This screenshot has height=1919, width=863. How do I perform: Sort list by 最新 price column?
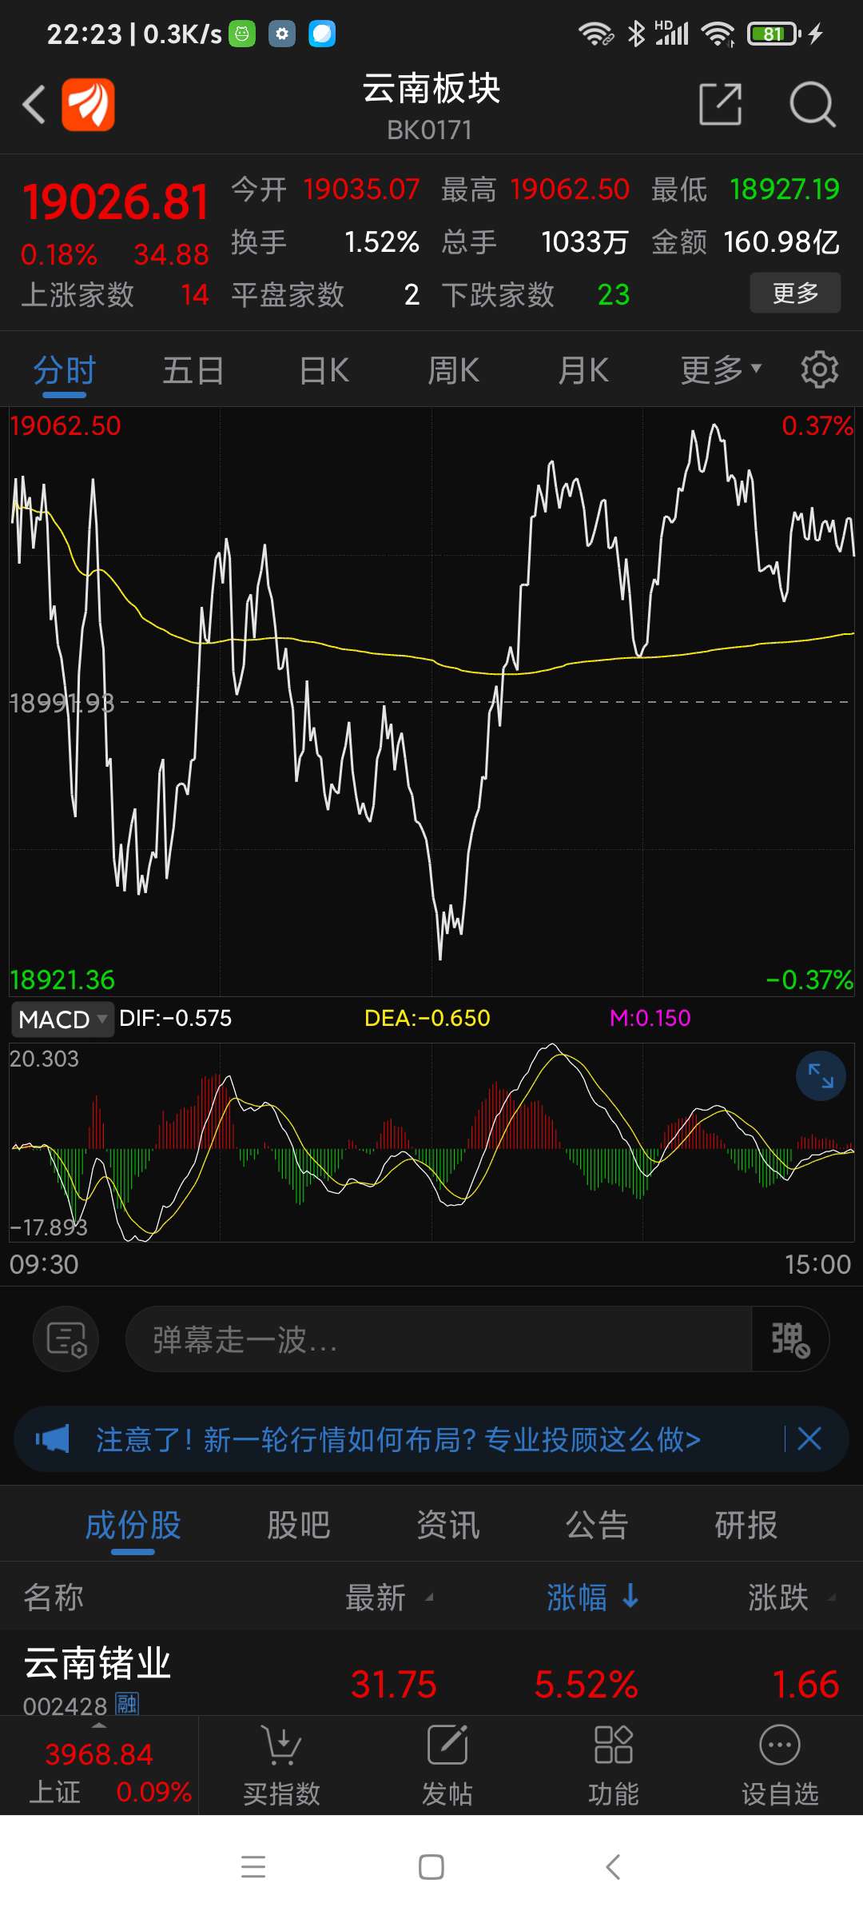point(389,1598)
